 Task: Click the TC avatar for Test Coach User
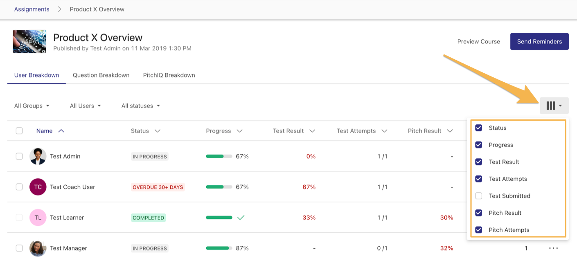coord(38,187)
